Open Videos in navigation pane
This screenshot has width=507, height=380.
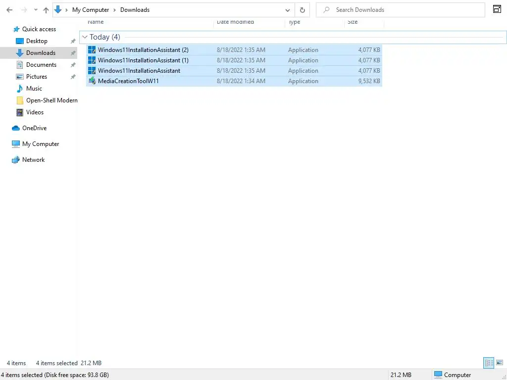pyautogui.click(x=35, y=112)
